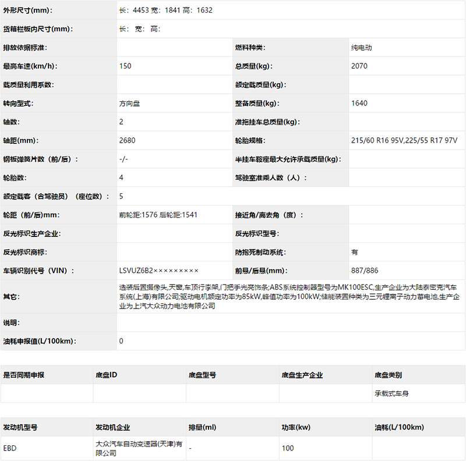Select the 纯电动 fuel type value
Viewport: 466px width, 461px height.
click(361, 48)
